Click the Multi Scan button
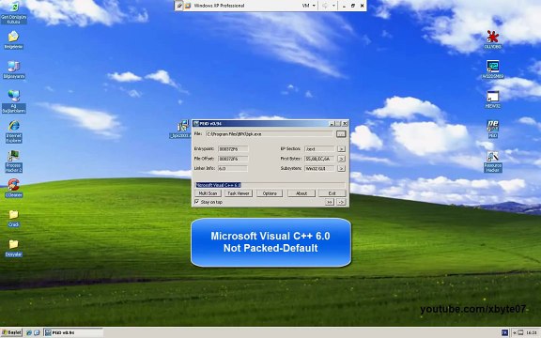 209,193
